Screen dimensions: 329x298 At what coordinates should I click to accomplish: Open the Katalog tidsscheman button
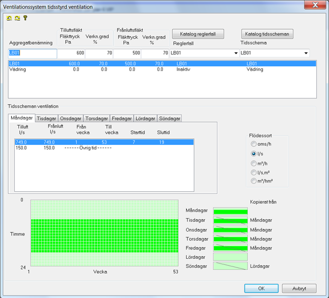[x=267, y=34]
